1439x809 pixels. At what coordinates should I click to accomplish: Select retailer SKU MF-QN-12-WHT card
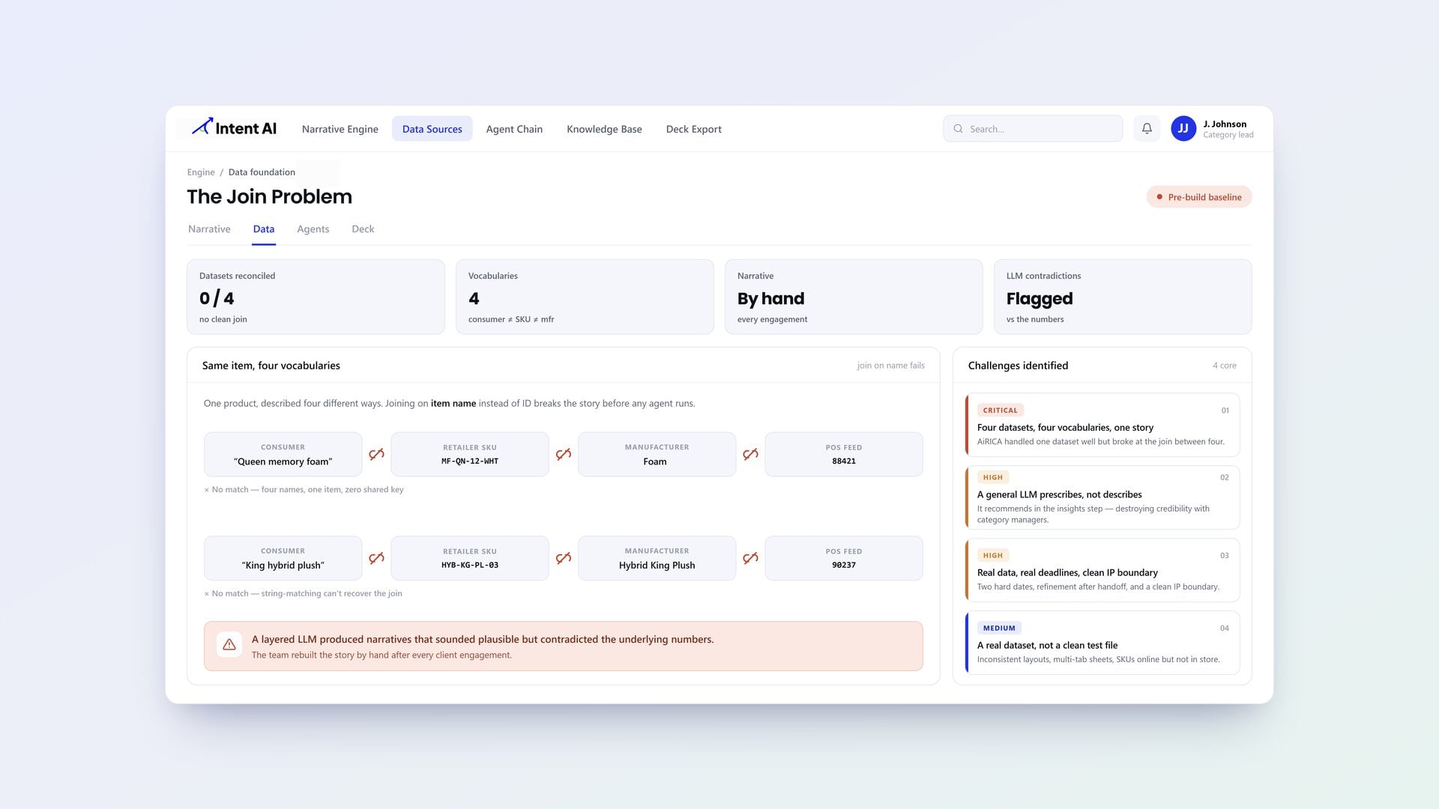pos(470,454)
